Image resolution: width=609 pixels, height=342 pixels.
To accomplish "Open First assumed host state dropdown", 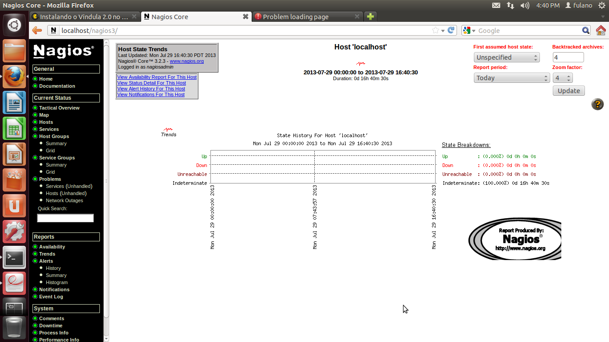I will (506, 57).
